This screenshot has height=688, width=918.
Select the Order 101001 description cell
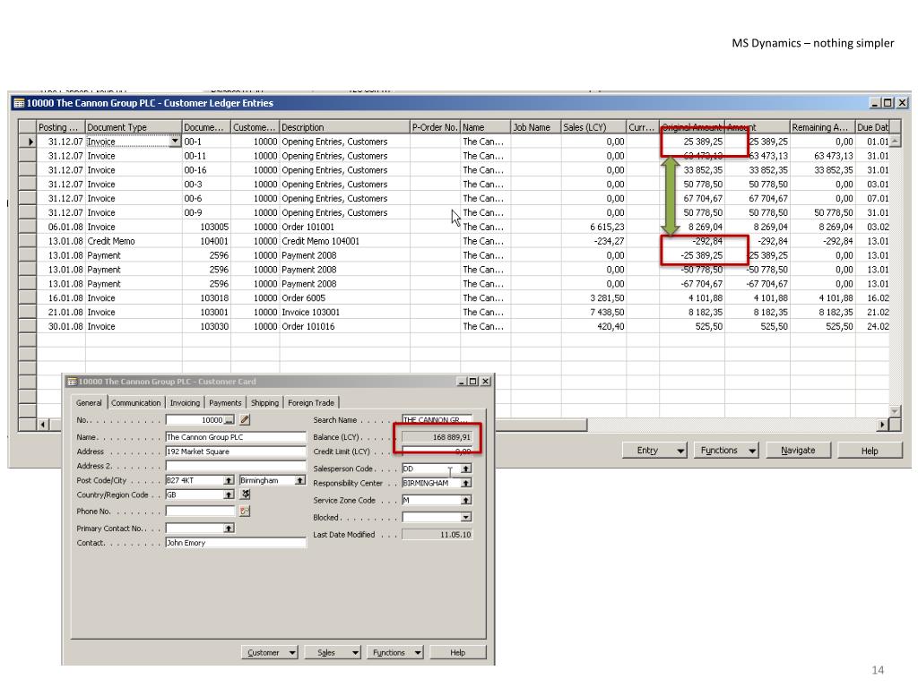tap(345, 227)
